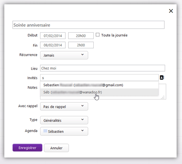Click the Toute la journée label
182x164 pixels.
point(114,35)
